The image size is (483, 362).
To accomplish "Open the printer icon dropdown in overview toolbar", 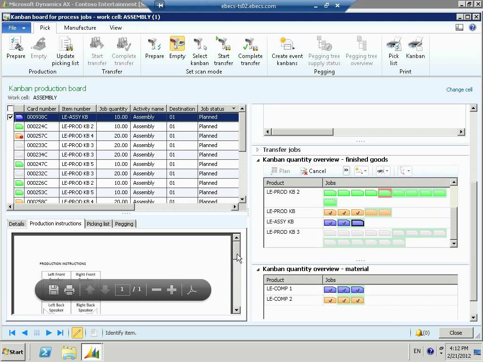I will coord(383,171).
